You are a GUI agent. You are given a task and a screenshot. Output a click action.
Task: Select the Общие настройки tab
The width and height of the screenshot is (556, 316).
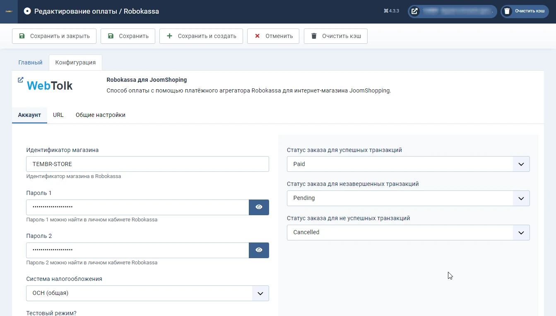(101, 115)
